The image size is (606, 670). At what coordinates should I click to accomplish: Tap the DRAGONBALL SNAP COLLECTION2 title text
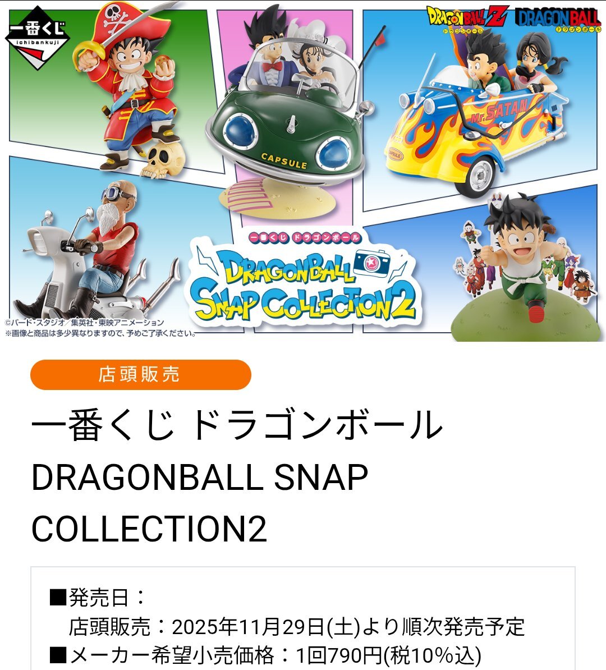[x=200, y=503]
